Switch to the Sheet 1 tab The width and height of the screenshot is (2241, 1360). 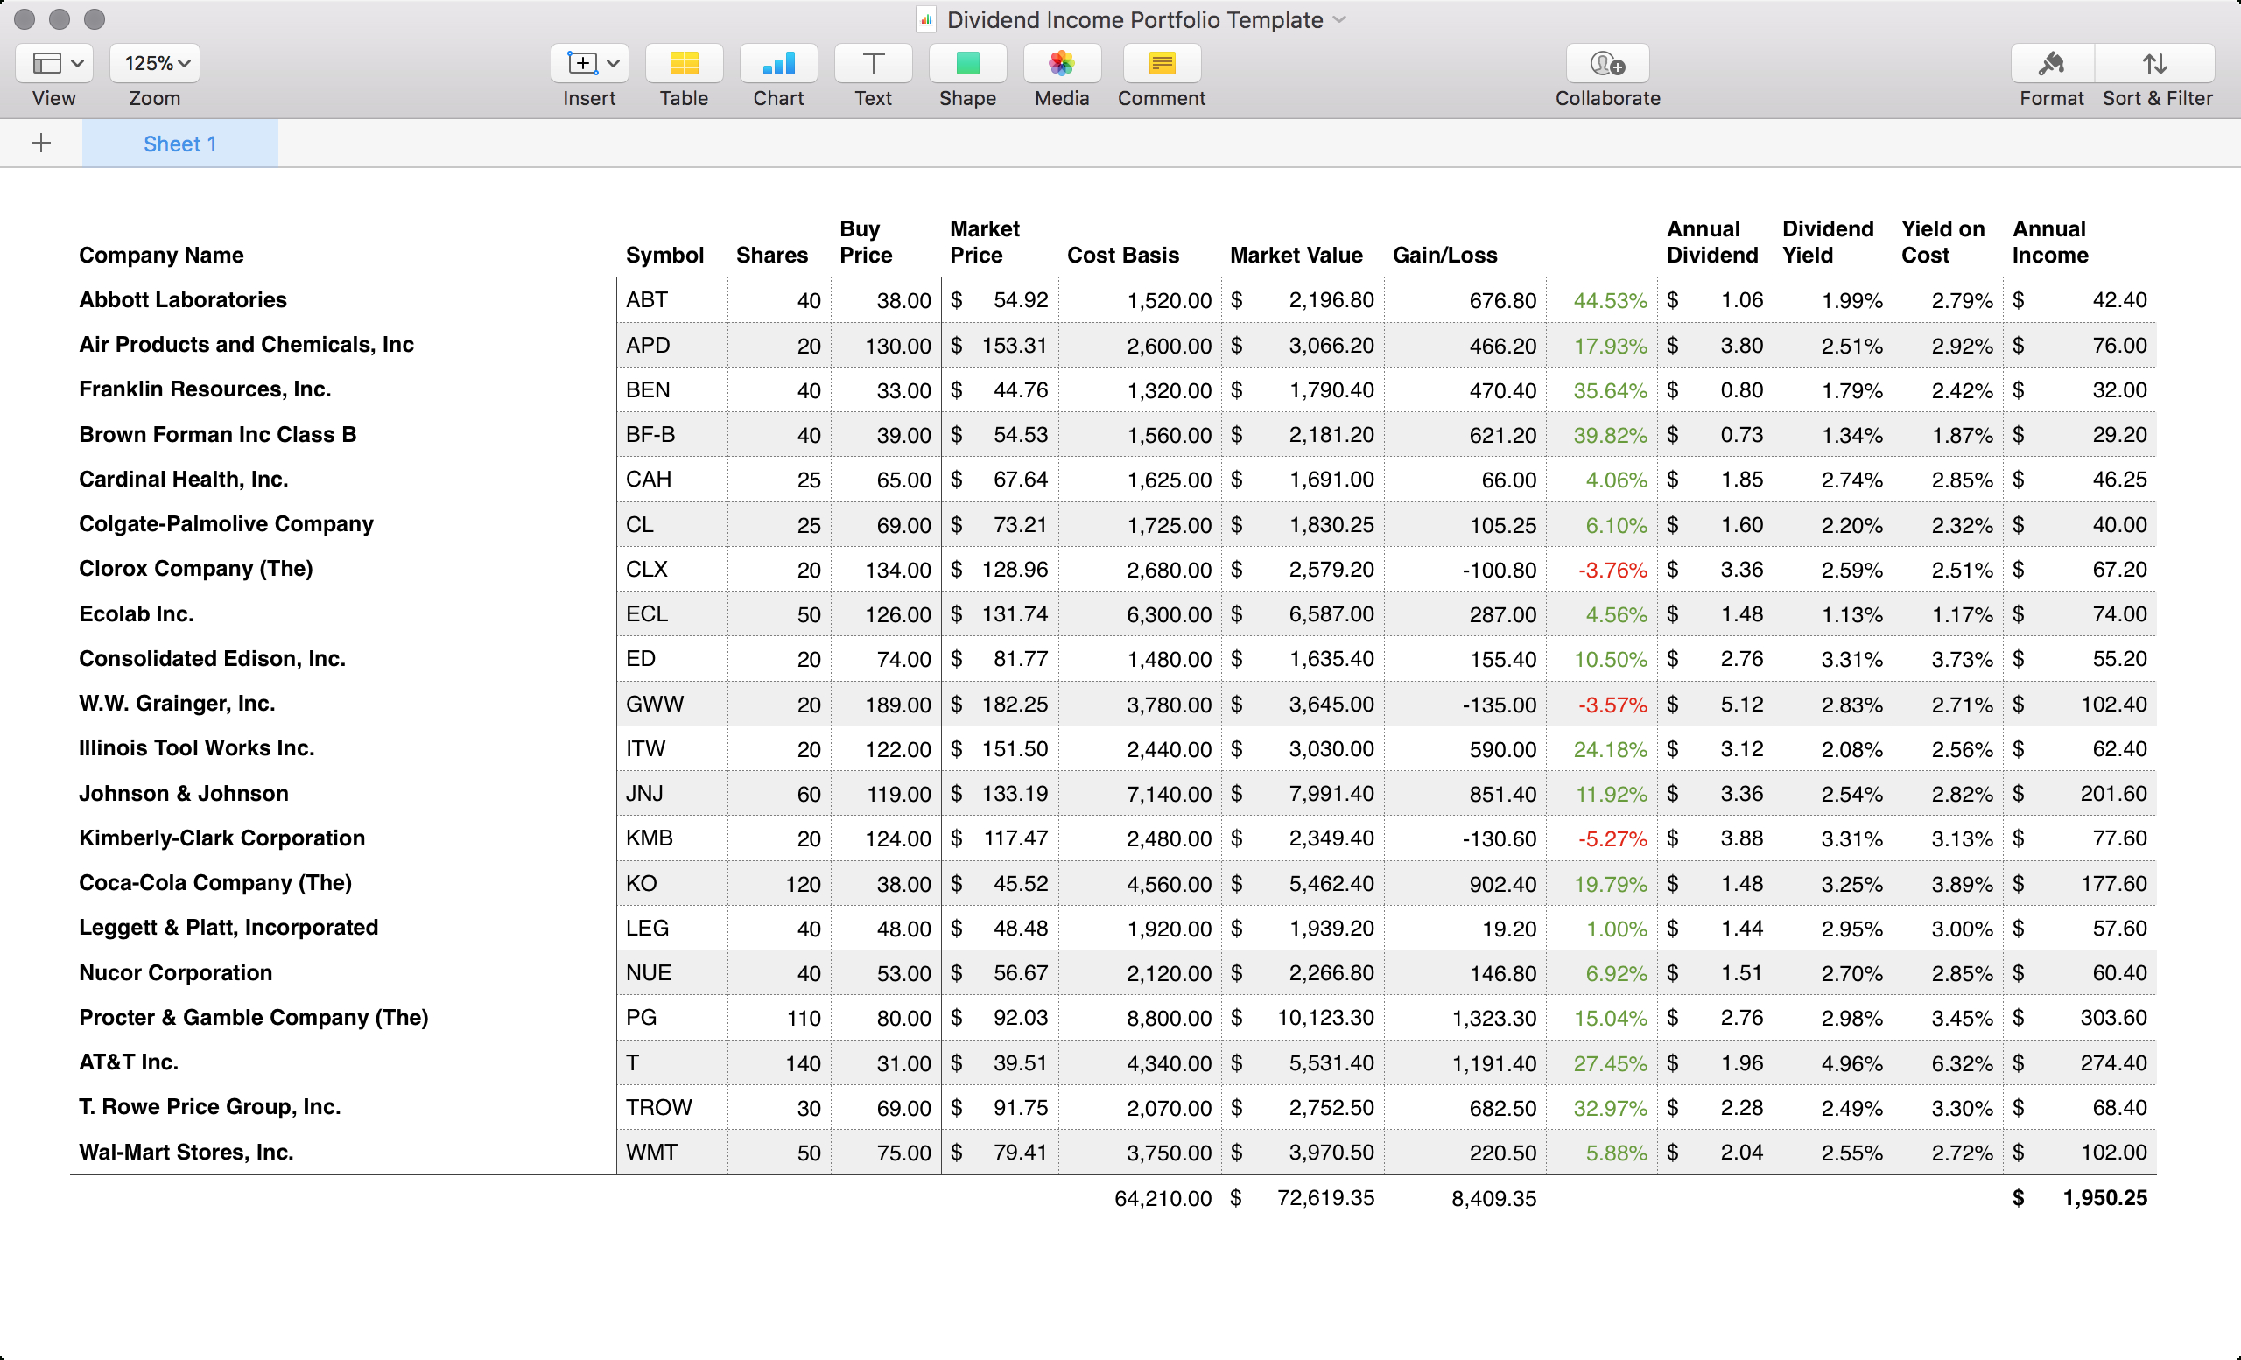point(179,144)
